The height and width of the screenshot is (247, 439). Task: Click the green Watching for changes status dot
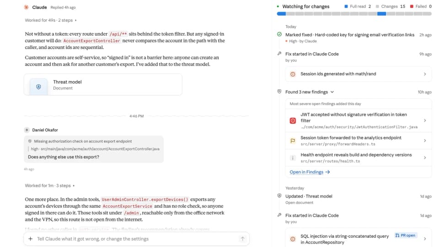[278, 6]
